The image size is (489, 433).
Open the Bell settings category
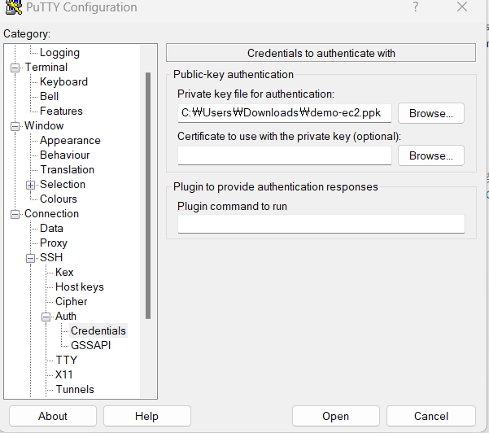[x=49, y=96]
